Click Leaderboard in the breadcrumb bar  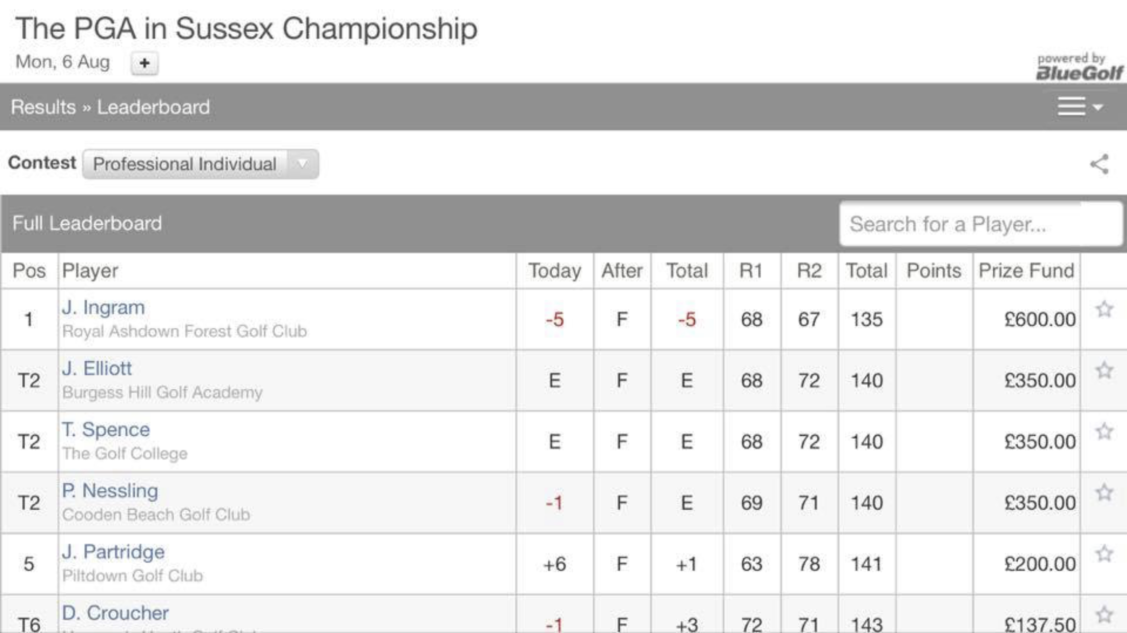(x=154, y=107)
